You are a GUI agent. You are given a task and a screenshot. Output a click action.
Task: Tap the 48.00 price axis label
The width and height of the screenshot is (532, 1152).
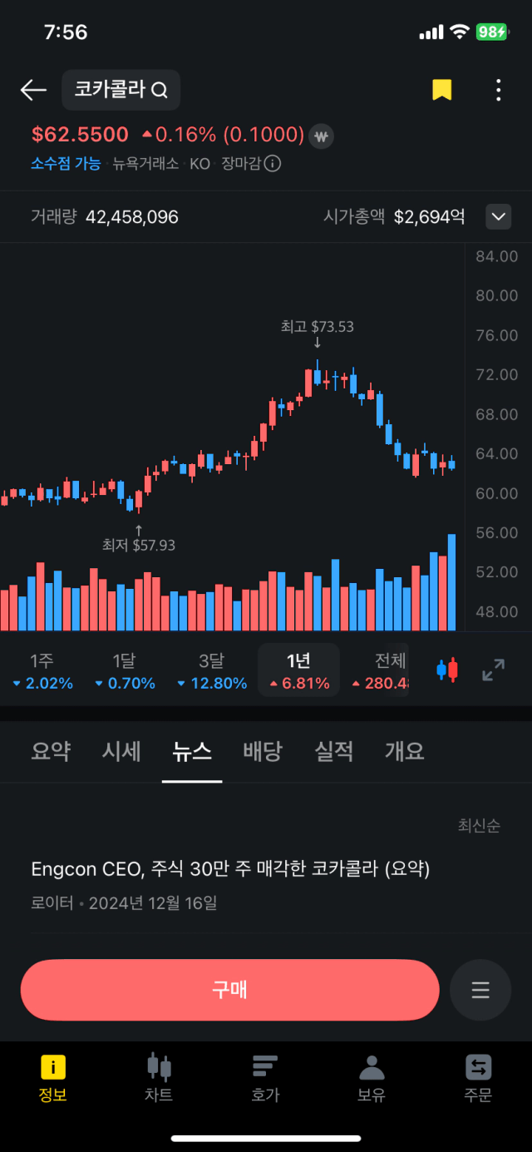click(x=496, y=611)
